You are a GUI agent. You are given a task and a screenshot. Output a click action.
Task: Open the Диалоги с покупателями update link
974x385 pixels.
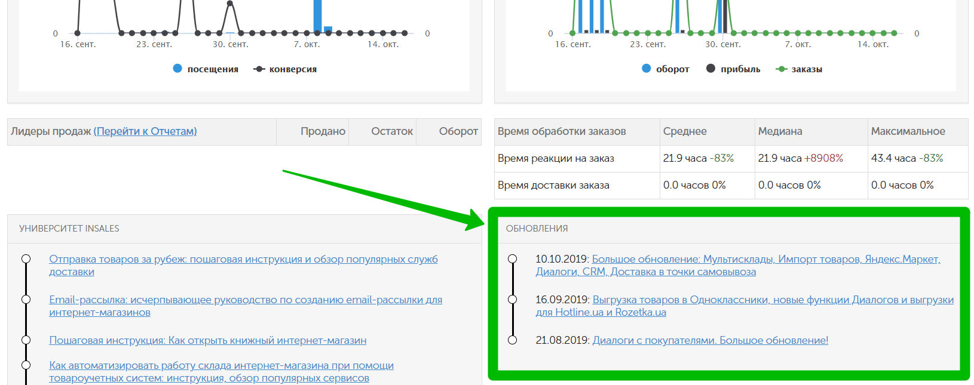tap(710, 341)
